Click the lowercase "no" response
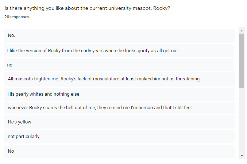 pos(10,65)
